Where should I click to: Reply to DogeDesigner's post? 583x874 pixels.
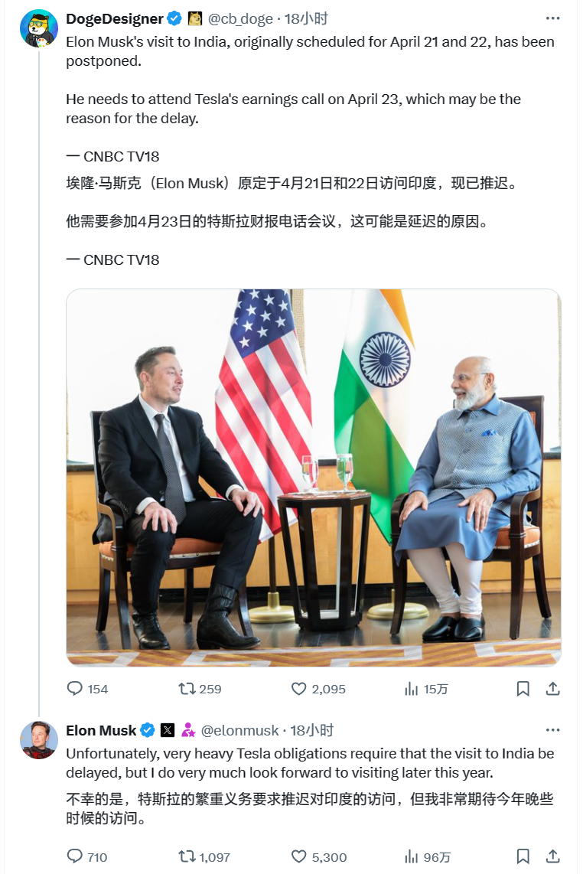pos(75,689)
